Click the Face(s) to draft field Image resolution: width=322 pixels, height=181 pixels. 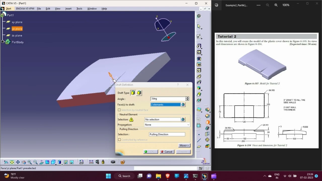coord(166,105)
